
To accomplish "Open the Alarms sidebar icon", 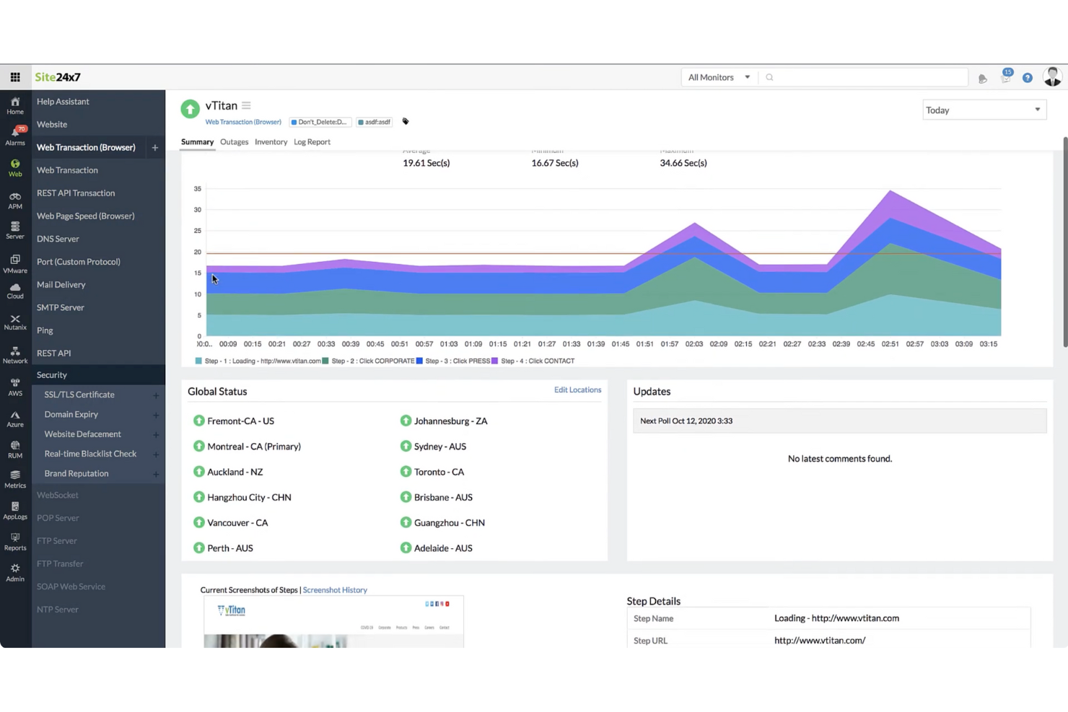I will [x=14, y=133].
